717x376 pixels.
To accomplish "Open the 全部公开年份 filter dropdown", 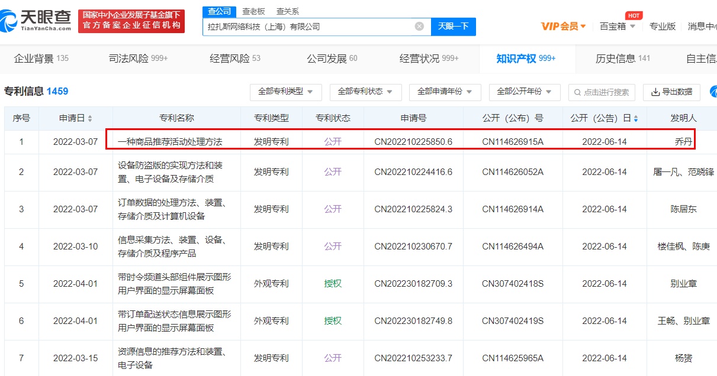I will tap(525, 92).
